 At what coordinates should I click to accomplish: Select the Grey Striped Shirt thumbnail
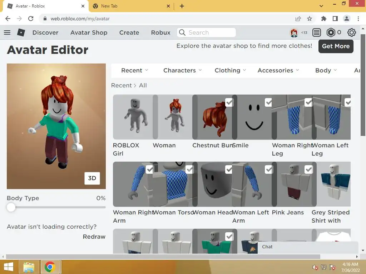coord(331,184)
